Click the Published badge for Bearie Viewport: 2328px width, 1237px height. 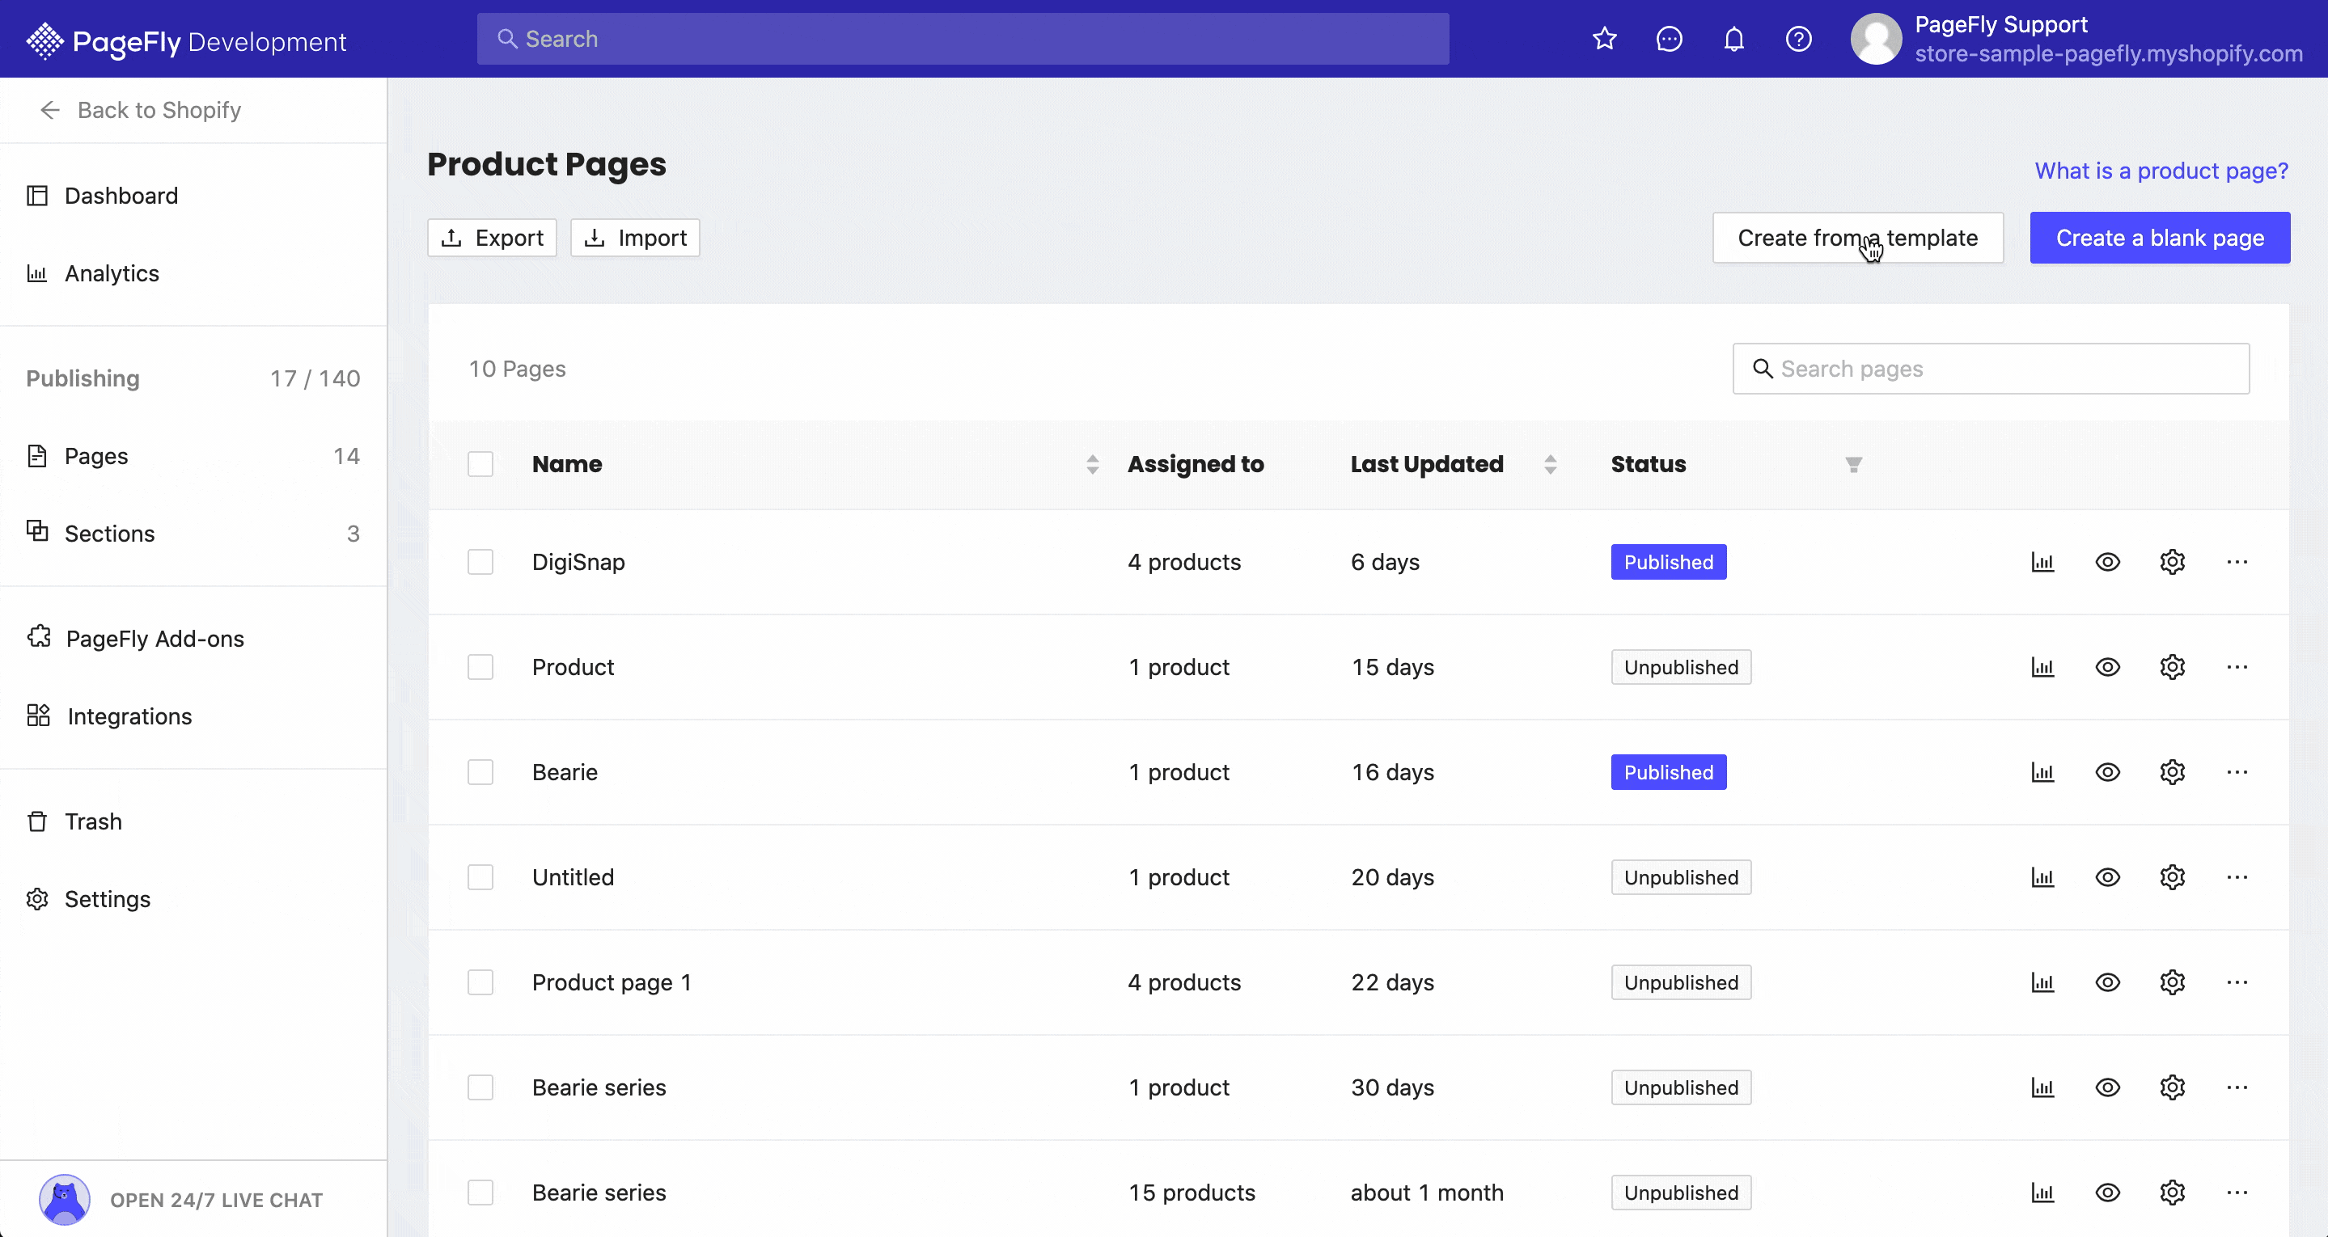point(1668,773)
